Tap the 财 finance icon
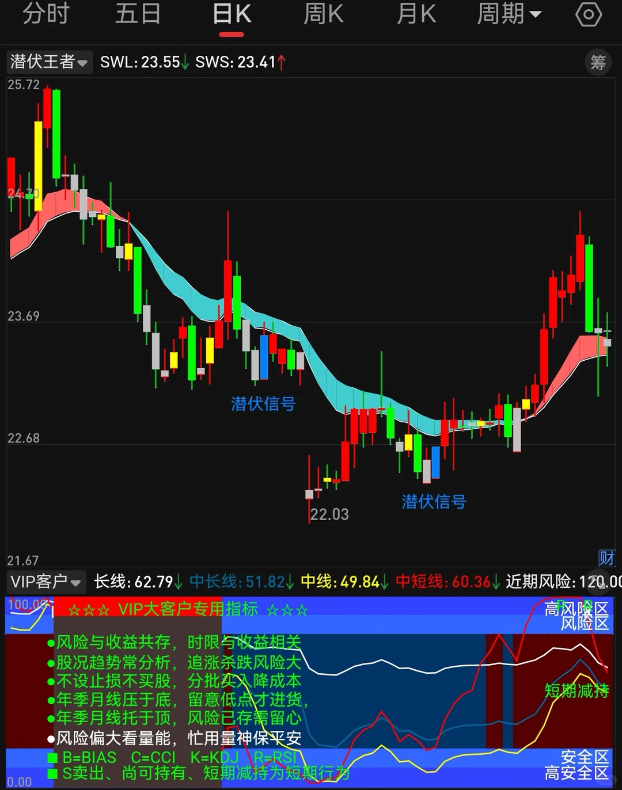This screenshot has height=790, width=622. 607,558
